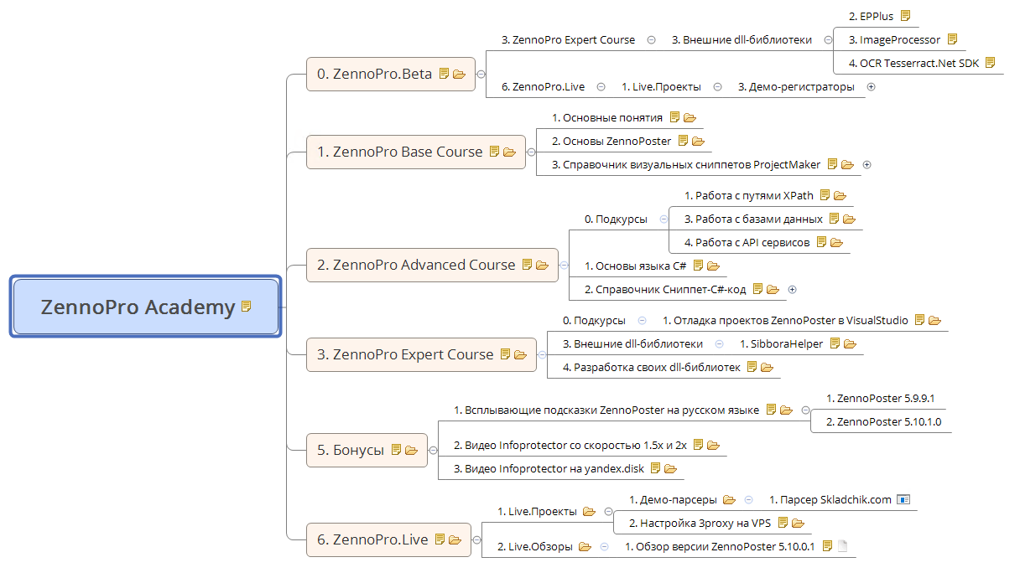Click the folder icon beside 5. Бонусы
1020x578 pixels.
coord(411,450)
